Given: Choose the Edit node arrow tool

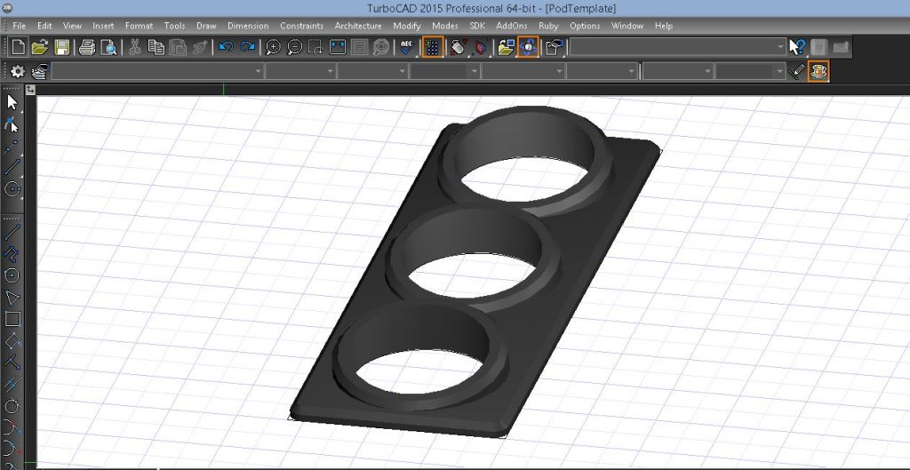Looking at the screenshot, I should click(x=12, y=124).
